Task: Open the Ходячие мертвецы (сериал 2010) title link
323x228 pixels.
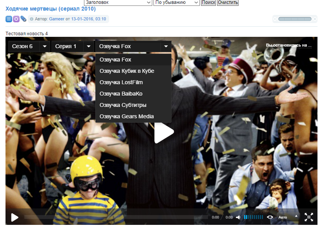Action: pyautogui.click(x=51, y=9)
